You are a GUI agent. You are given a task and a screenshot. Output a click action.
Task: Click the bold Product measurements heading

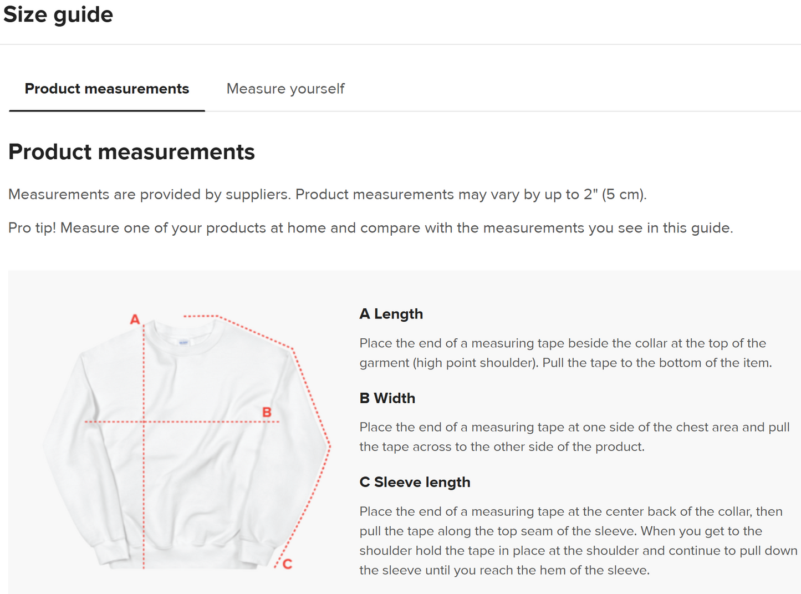tap(131, 152)
